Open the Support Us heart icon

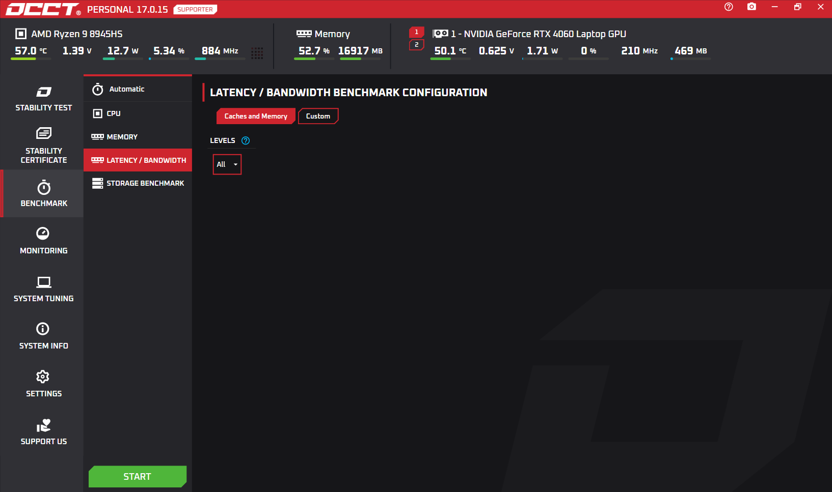click(43, 425)
